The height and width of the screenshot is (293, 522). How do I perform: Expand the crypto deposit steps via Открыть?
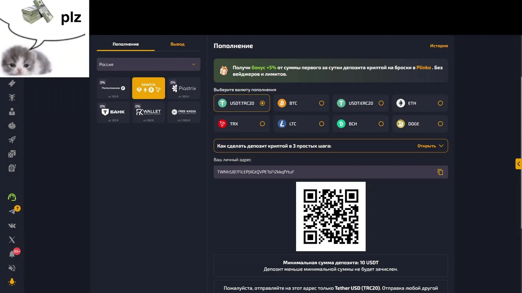click(430, 146)
